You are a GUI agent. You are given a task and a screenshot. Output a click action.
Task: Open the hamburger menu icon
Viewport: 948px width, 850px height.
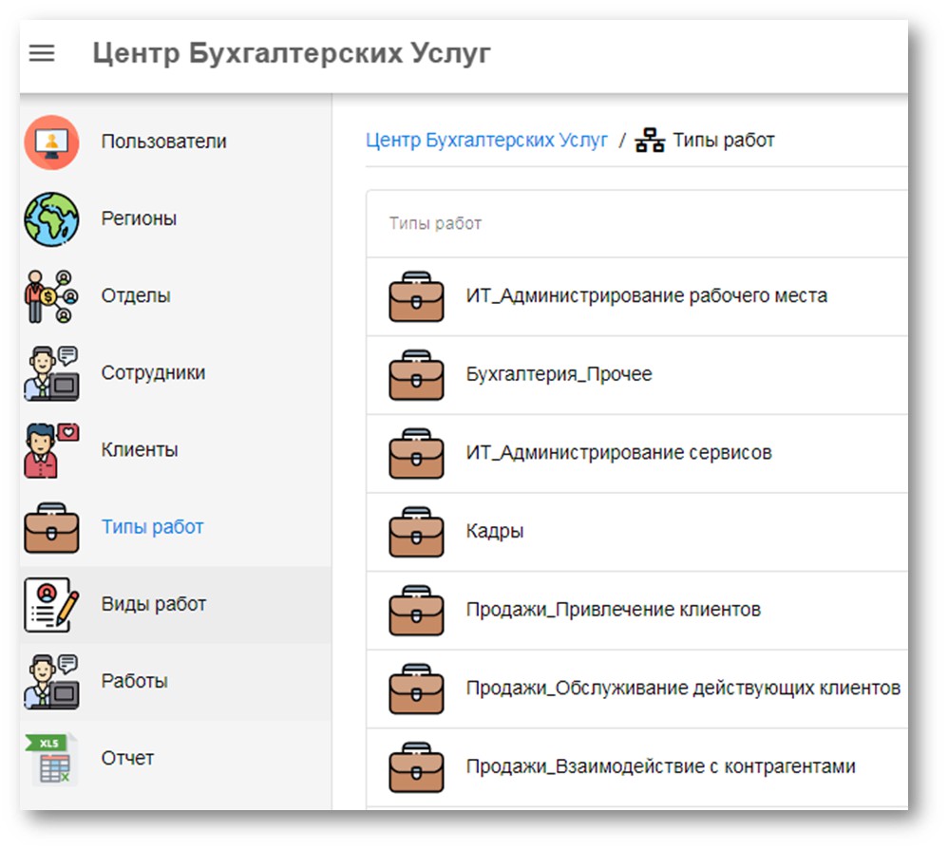pos(42,53)
